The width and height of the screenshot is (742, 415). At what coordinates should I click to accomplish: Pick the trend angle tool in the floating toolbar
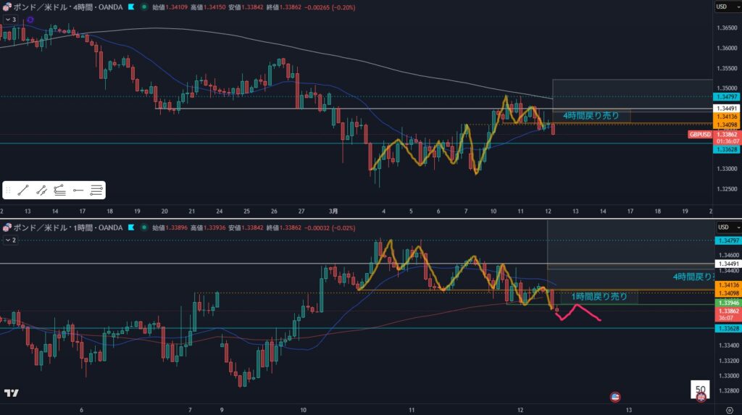[59, 190]
